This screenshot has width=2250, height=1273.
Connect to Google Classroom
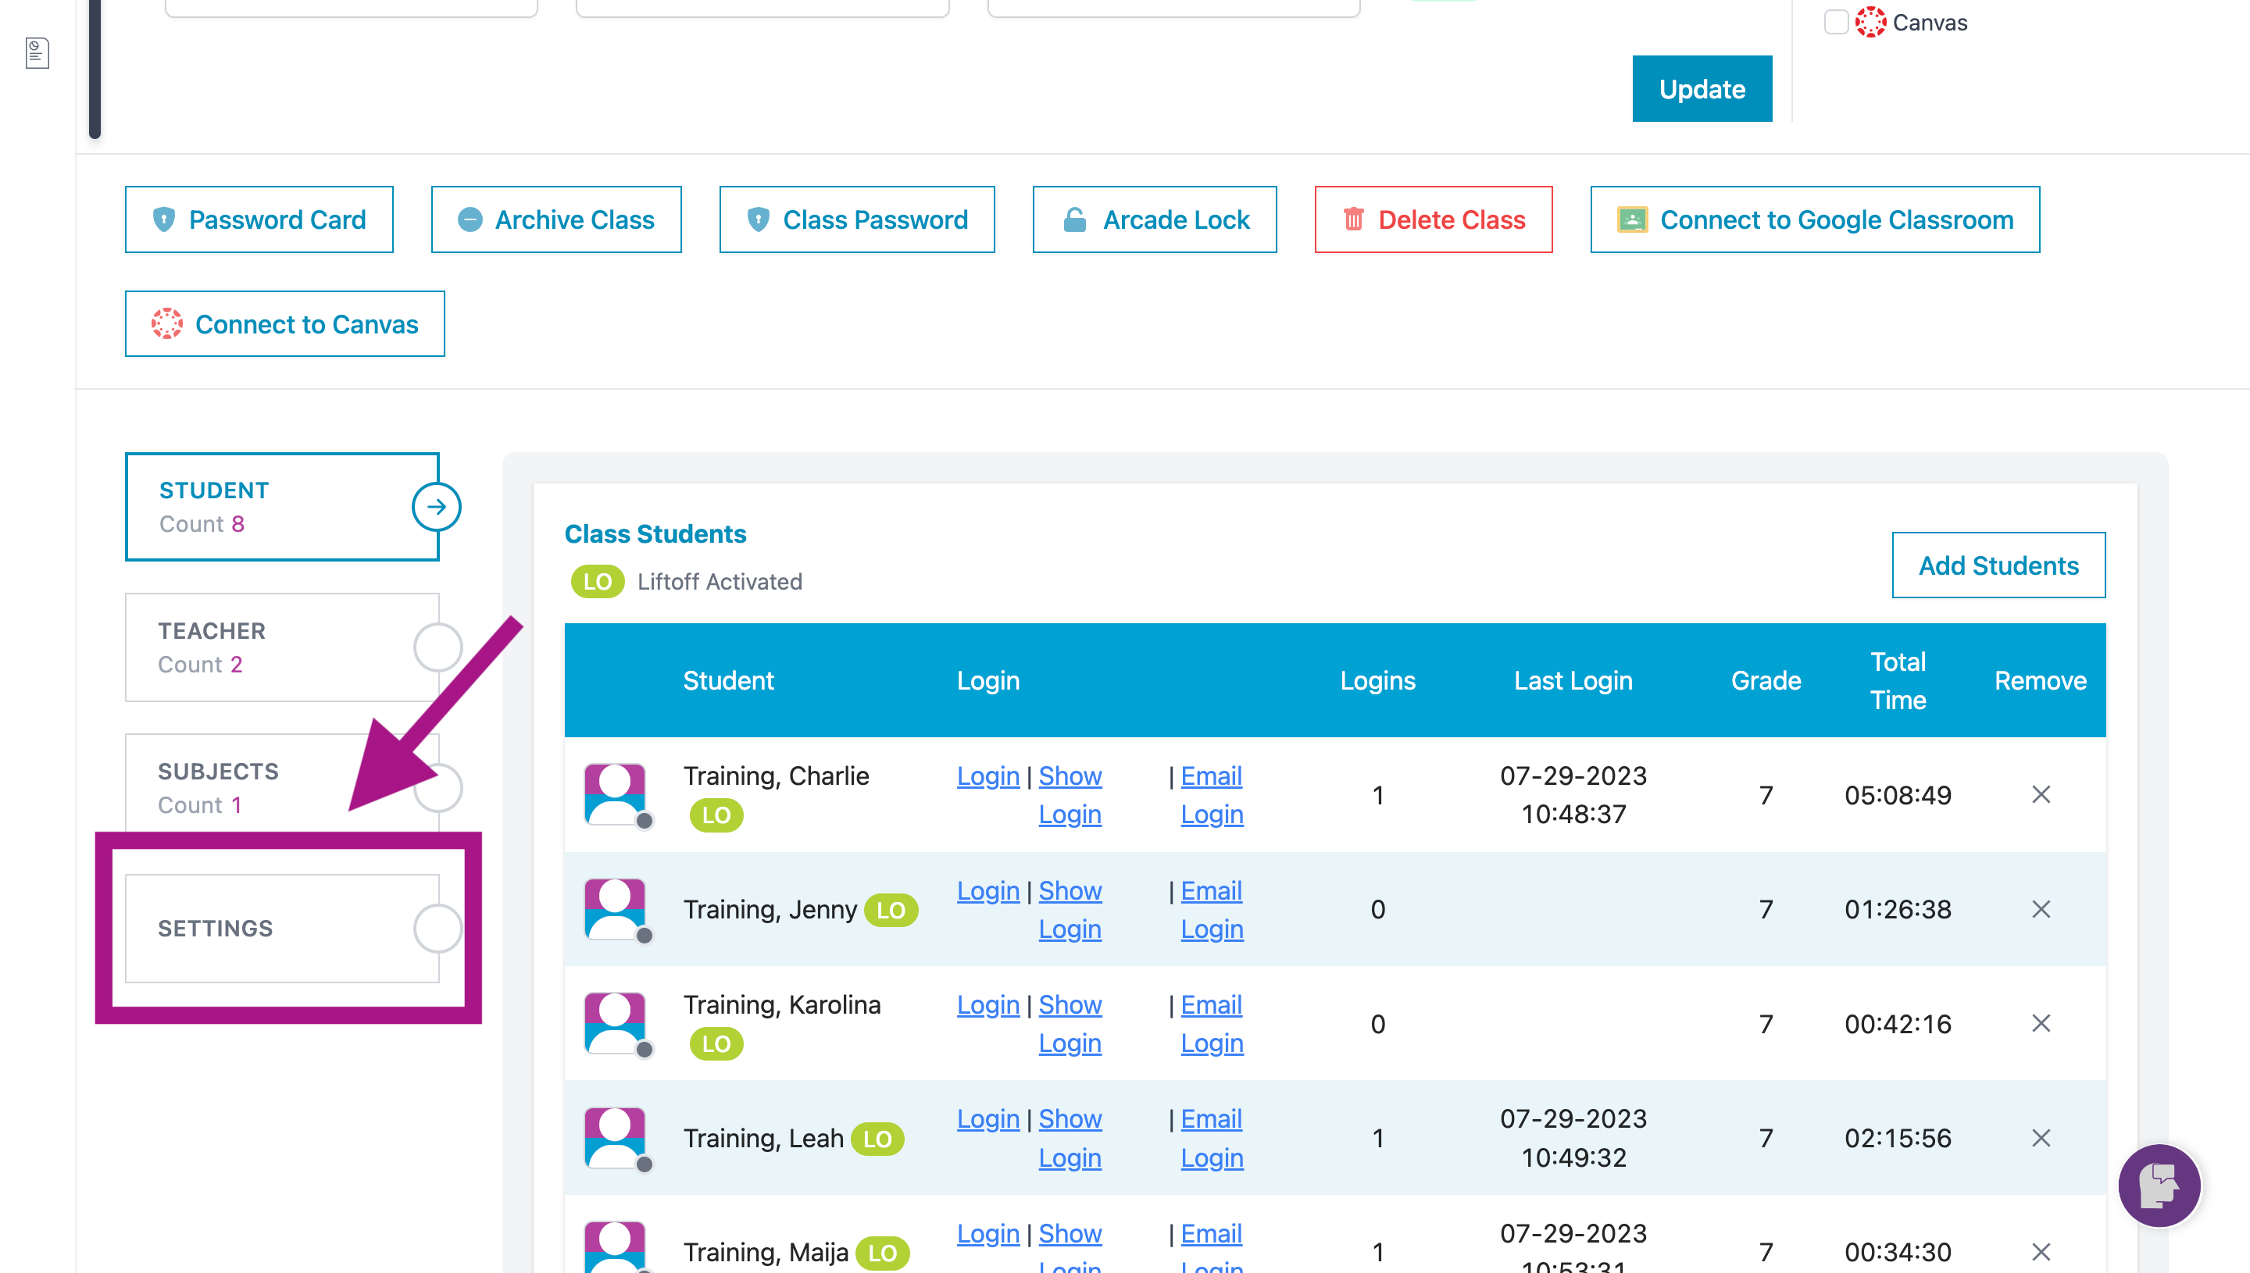[1815, 219]
